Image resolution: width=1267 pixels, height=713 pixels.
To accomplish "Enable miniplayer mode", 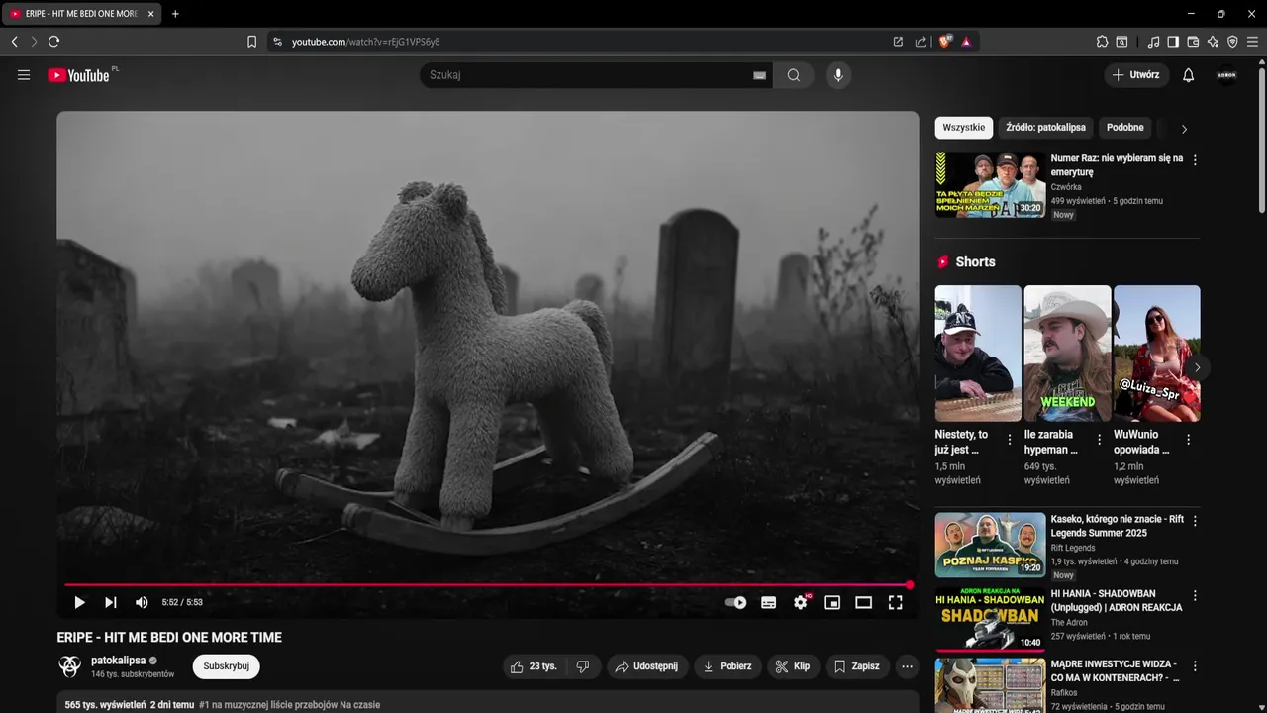I will pos(832,602).
